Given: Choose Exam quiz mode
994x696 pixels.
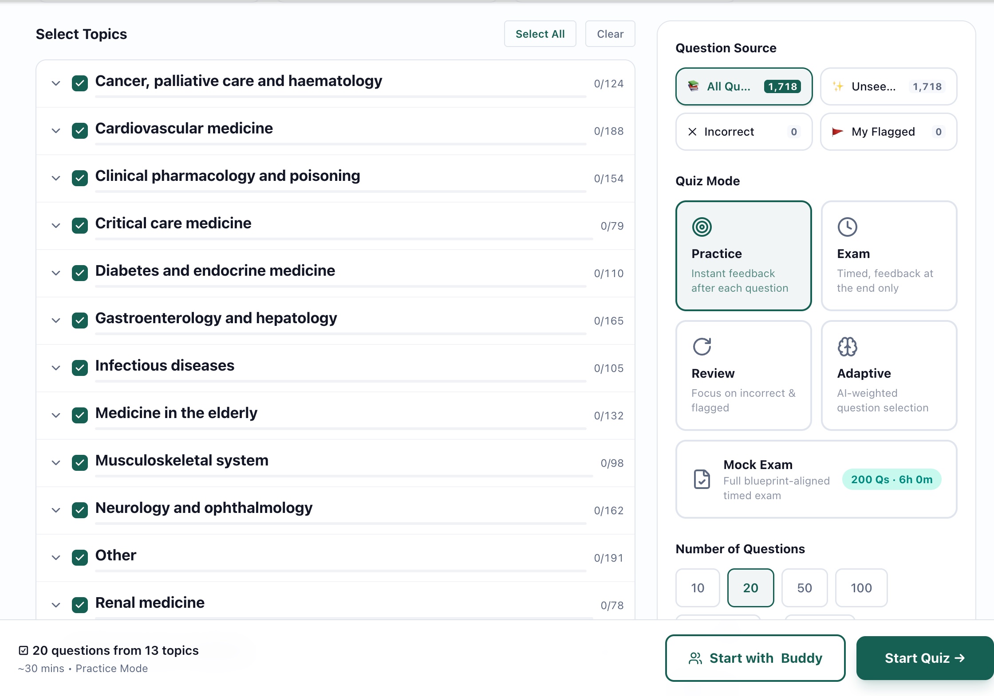Looking at the screenshot, I should tap(889, 256).
